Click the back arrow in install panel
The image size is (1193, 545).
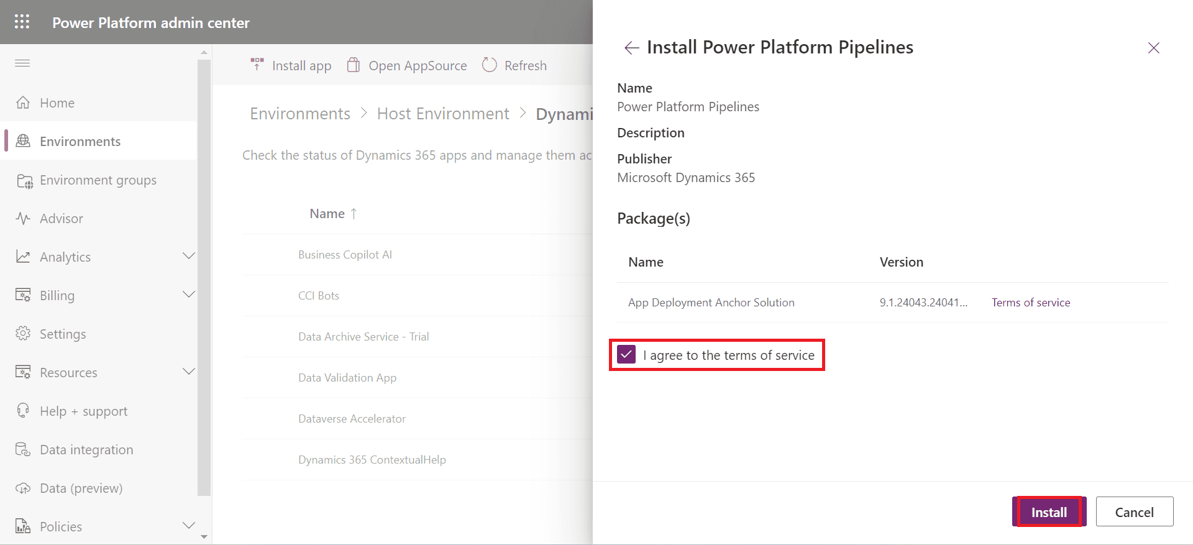pos(631,48)
